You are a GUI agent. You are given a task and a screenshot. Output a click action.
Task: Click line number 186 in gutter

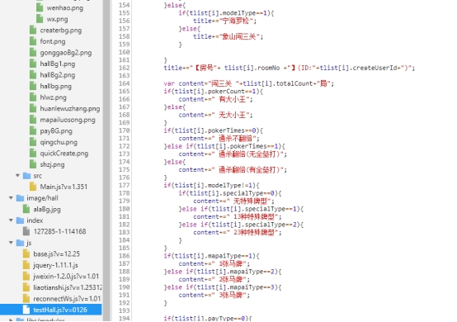[125, 256]
